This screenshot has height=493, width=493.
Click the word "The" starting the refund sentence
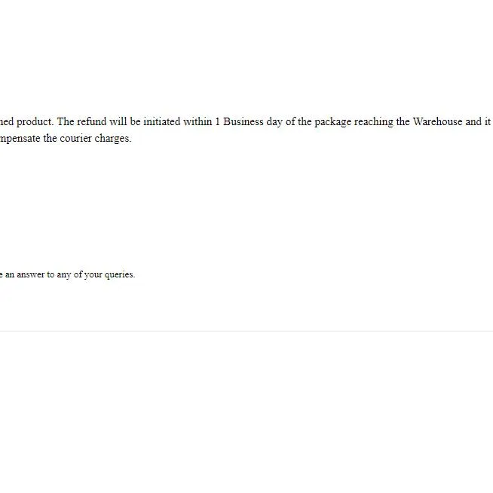66,121
